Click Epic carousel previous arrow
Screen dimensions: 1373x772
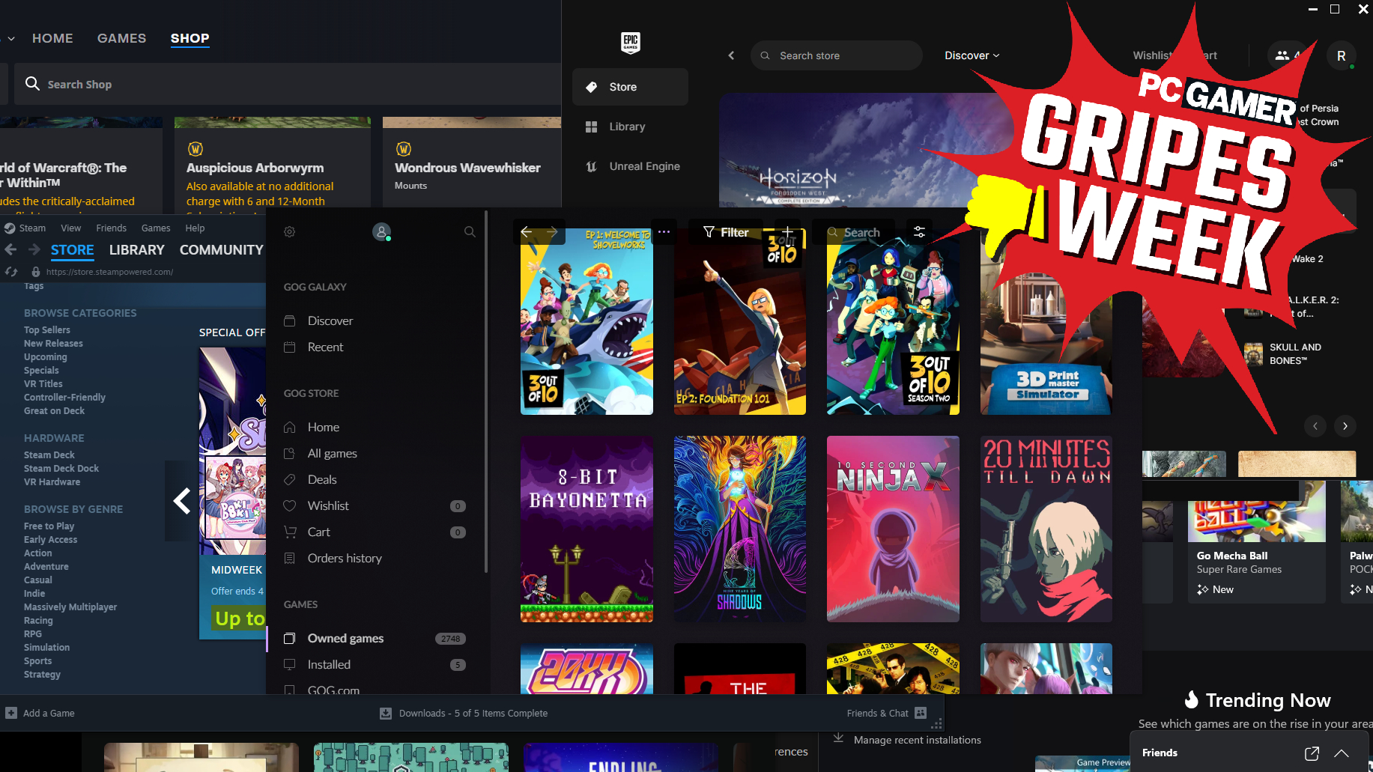click(x=1315, y=426)
